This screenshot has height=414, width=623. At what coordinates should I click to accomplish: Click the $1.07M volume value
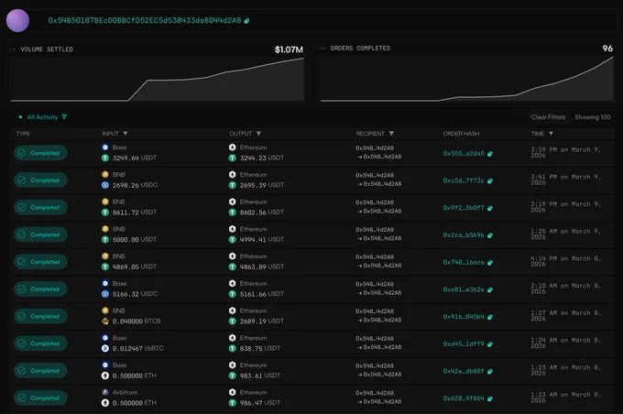289,49
